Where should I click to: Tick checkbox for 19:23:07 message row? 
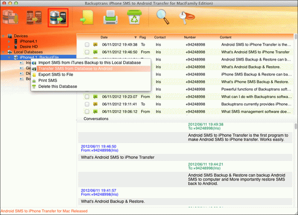point(87,97)
